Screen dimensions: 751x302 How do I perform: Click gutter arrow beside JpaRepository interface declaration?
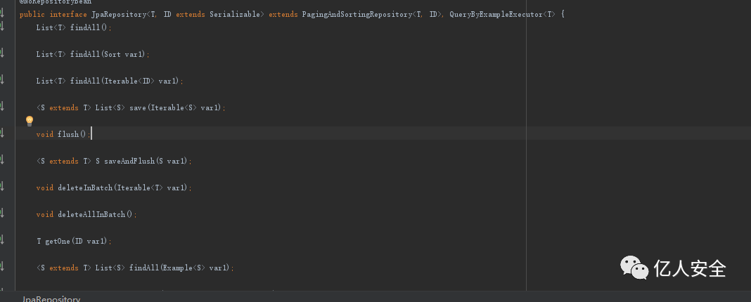click(x=2, y=13)
